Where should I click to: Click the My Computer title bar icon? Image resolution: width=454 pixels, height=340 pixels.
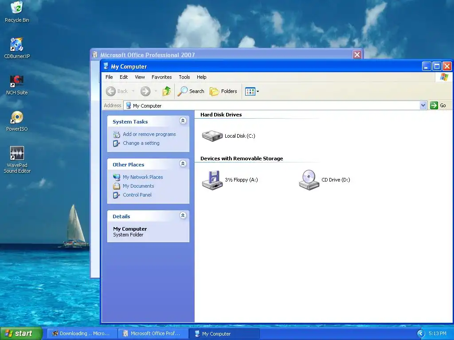click(106, 66)
